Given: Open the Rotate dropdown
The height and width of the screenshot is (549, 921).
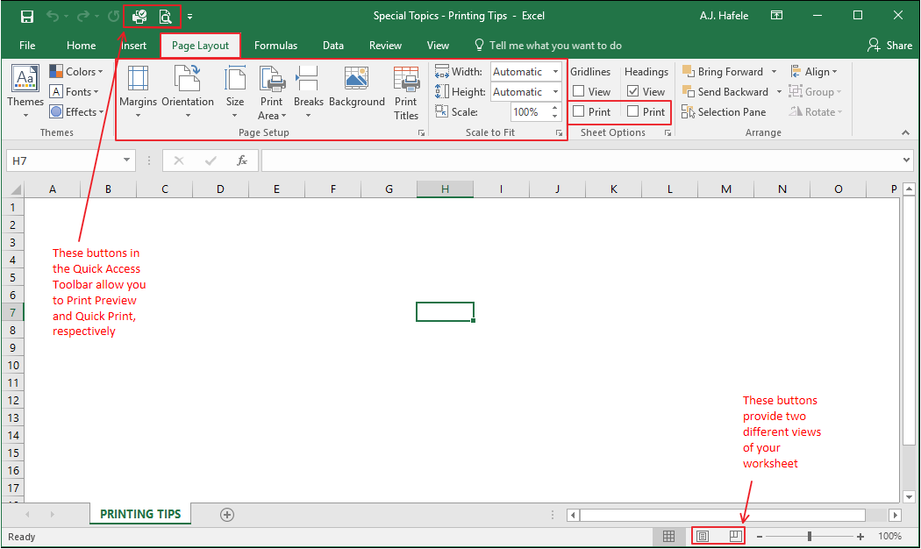Looking at the screenshot, I should click(816, 111).
